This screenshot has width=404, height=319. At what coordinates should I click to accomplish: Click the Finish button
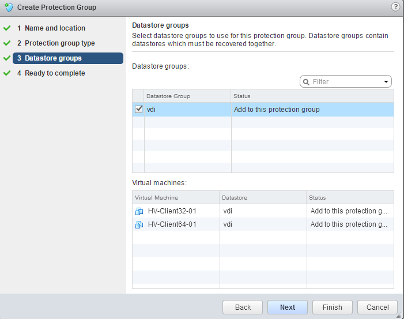333,307
